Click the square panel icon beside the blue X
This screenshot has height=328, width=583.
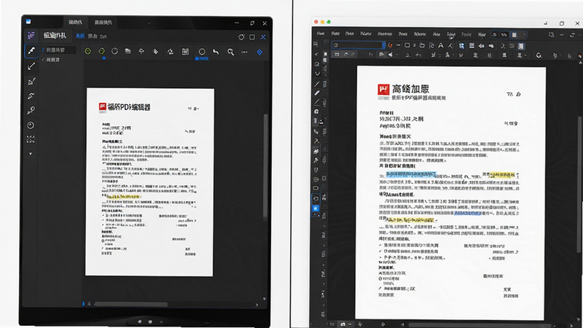coord(252,37)
